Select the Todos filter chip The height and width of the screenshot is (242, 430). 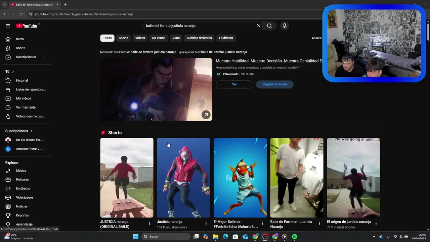click(x=107, y=38)
